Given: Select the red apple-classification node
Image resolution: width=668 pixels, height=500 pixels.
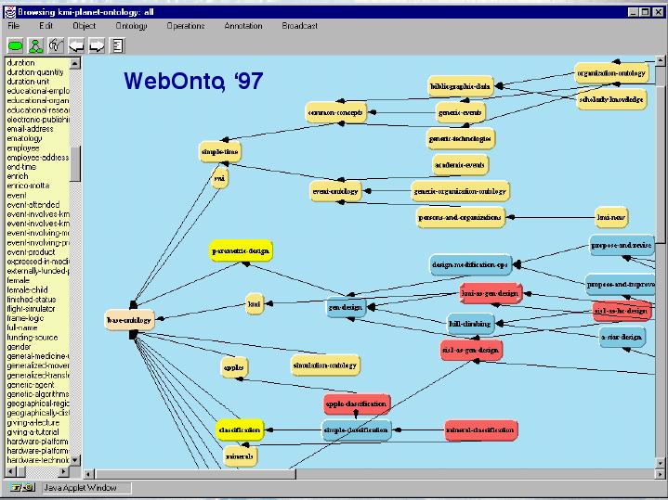Looking at the screenshot, I should 357,404.
